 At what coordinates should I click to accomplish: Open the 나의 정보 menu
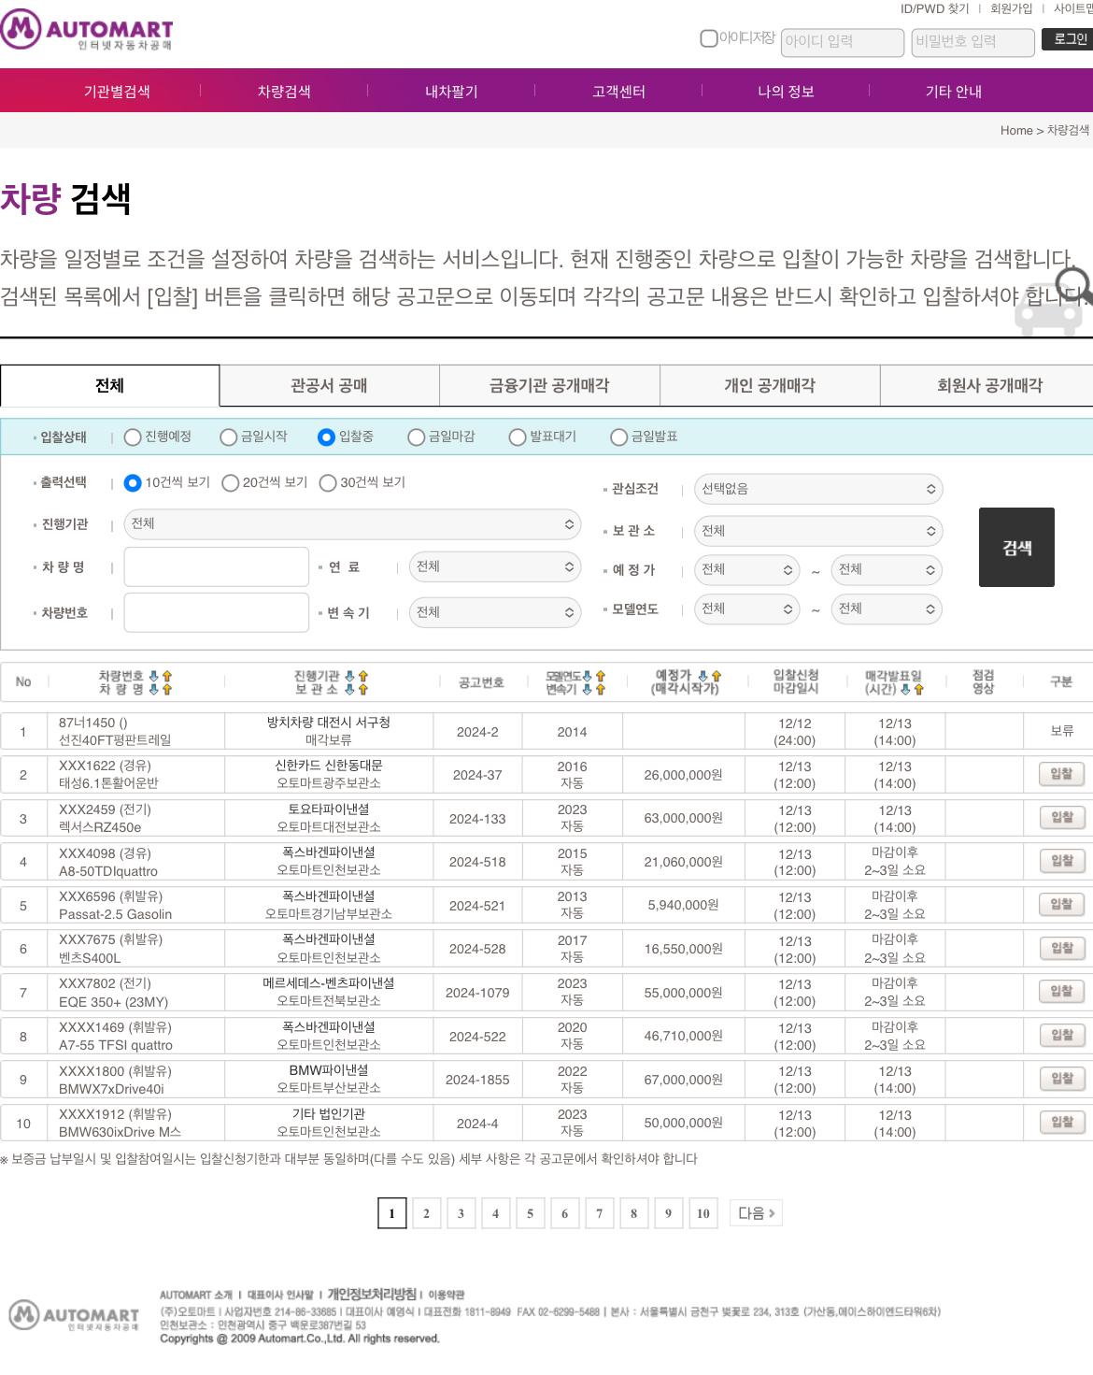[786, 92]
